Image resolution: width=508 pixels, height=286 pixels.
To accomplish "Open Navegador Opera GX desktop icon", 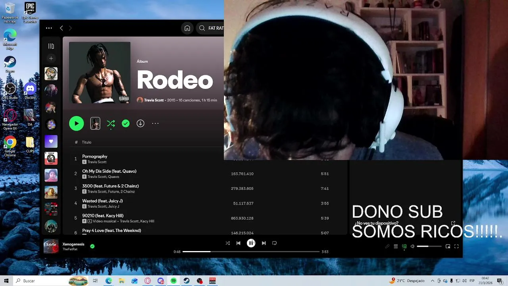I will coord(10,120).
